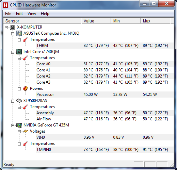
Task: Collapse the Intel Core i7 740QM node
Action: 13,52
